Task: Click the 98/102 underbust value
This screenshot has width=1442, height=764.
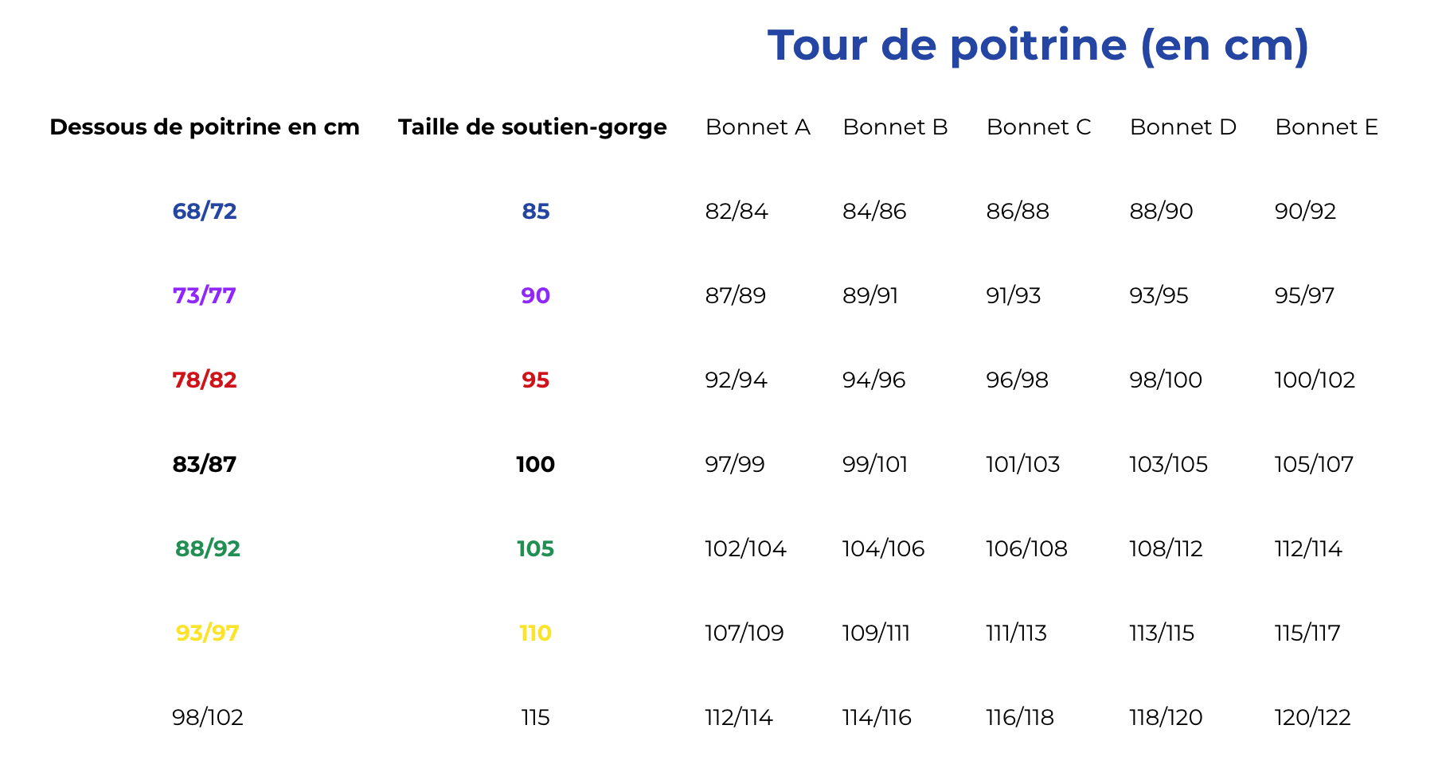Action: click(x=207, y=718)
